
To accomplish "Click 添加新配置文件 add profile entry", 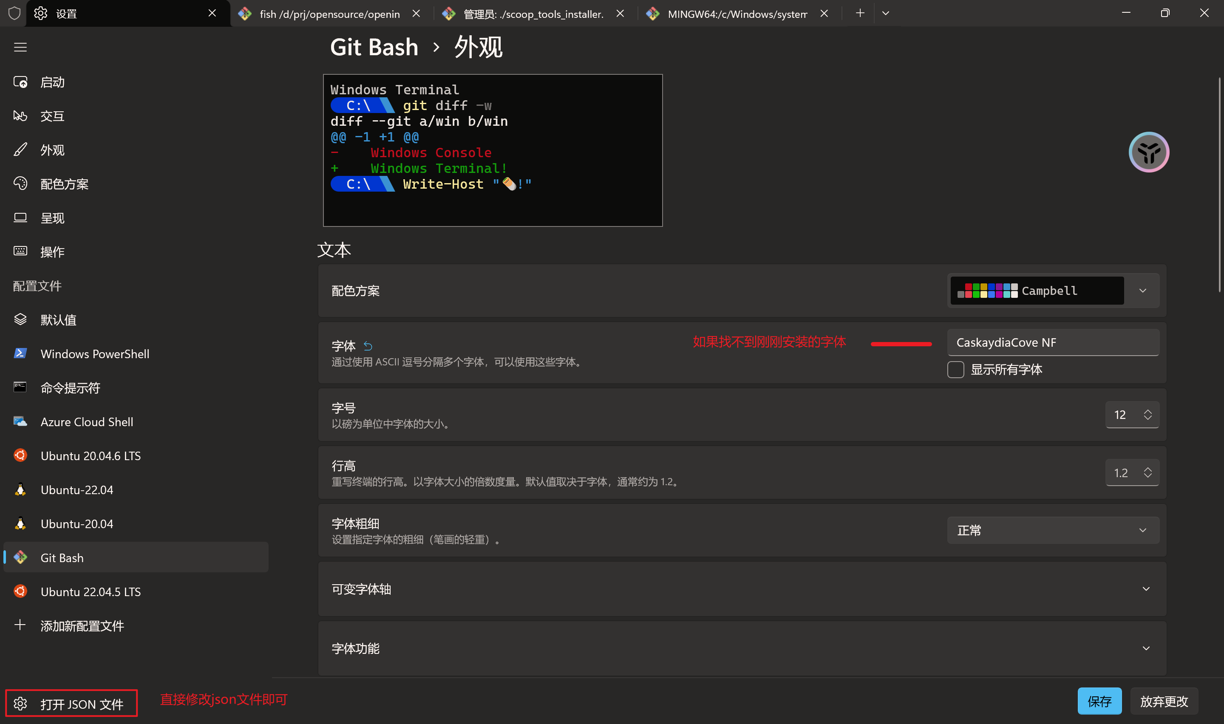I will pyautogui.click(x=136, y=625).
